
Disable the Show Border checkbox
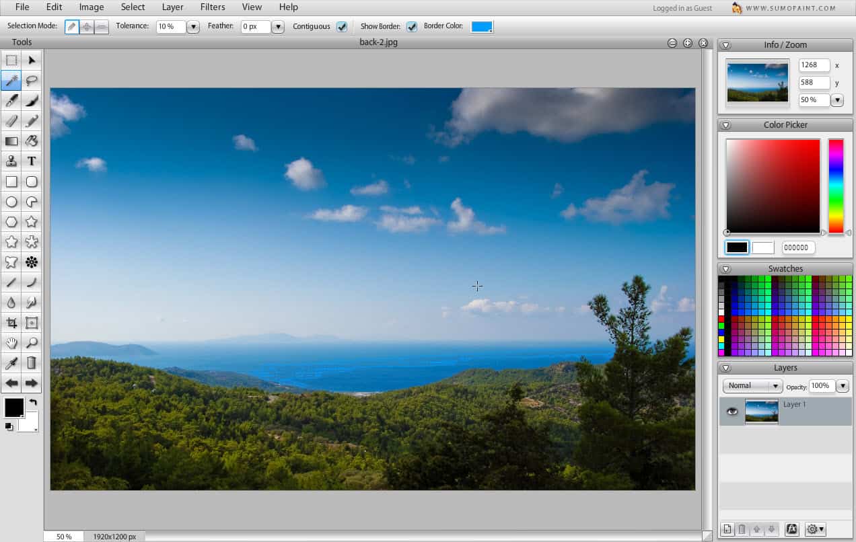point(412,27)
